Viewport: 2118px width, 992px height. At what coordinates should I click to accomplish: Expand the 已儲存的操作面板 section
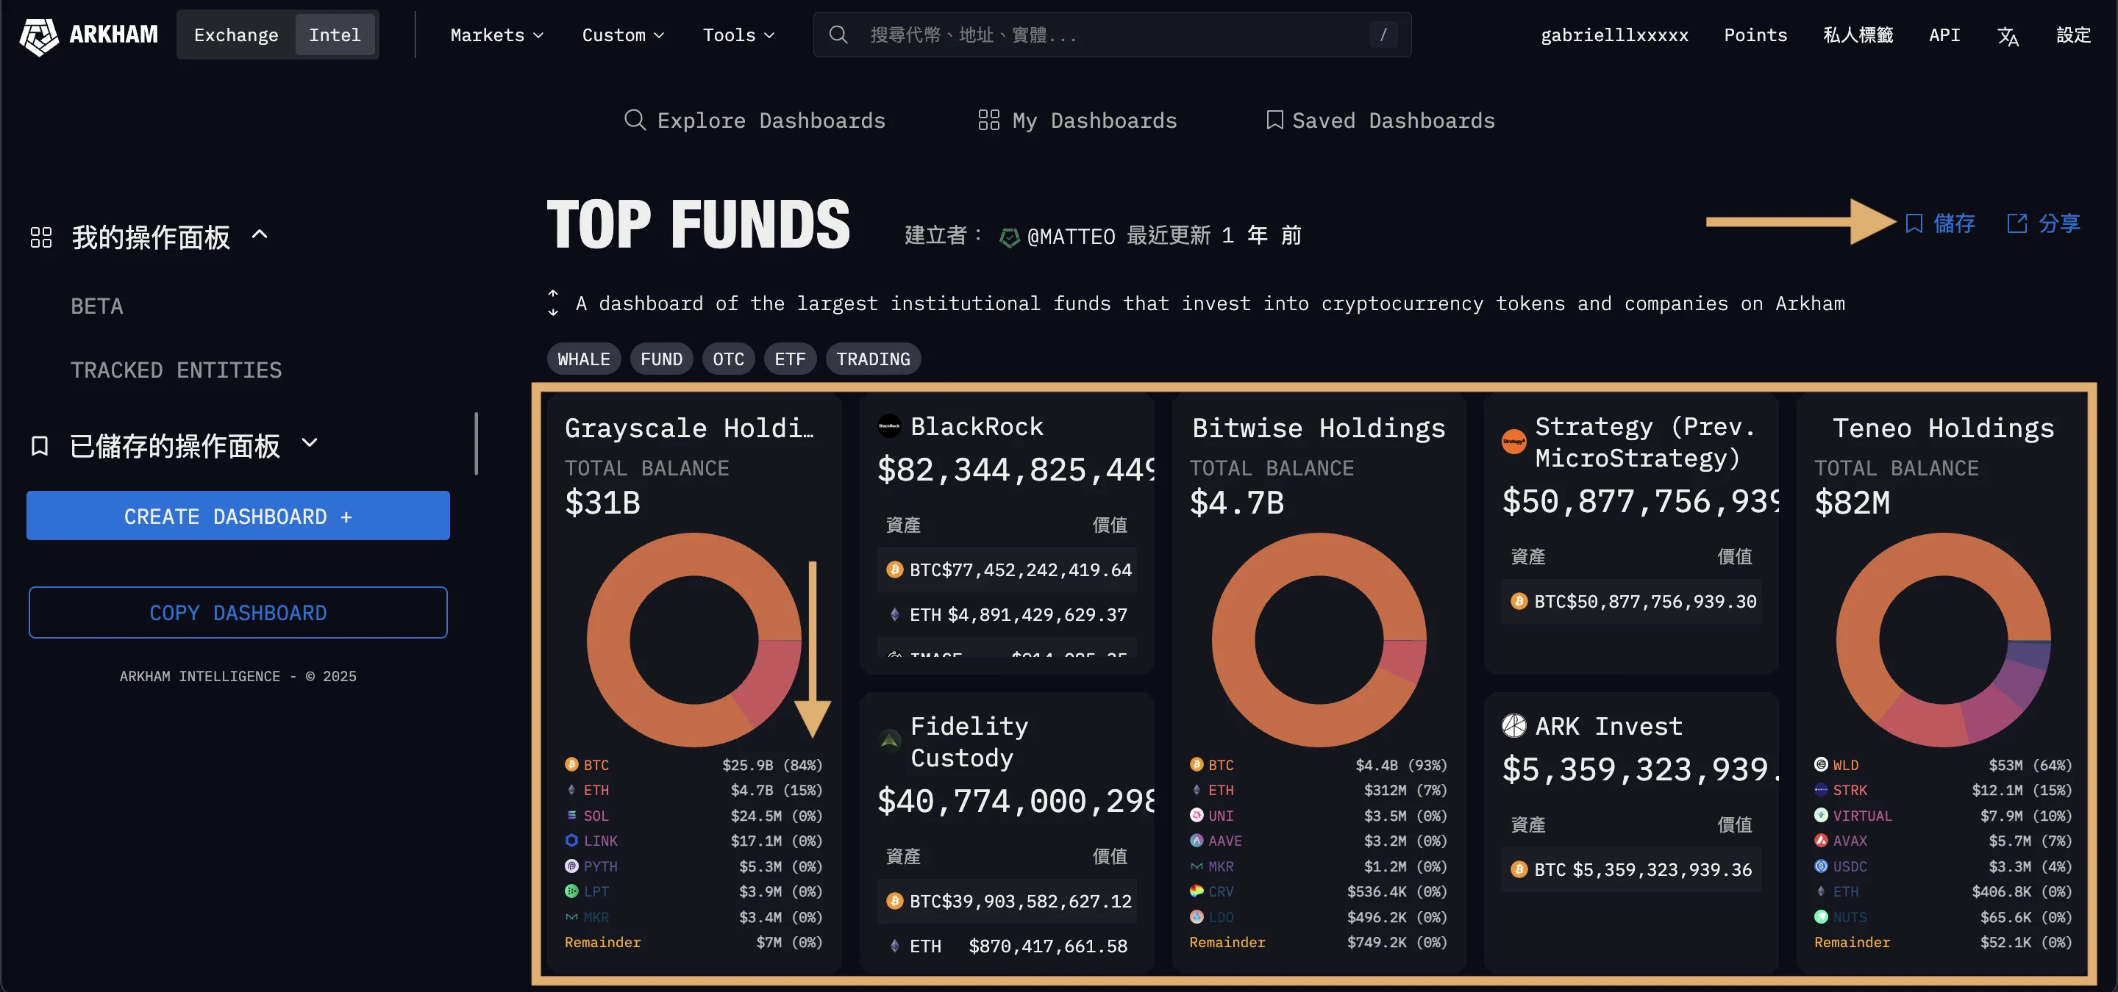[310, 443]
